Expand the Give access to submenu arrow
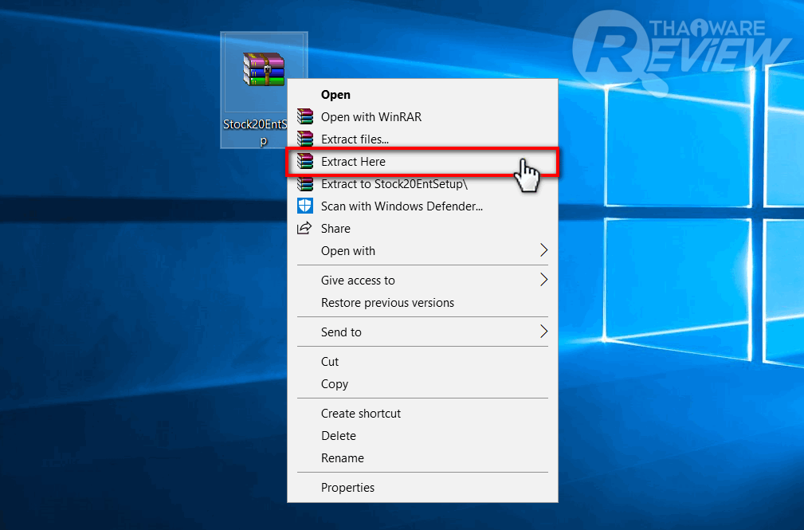 (544, 280)
